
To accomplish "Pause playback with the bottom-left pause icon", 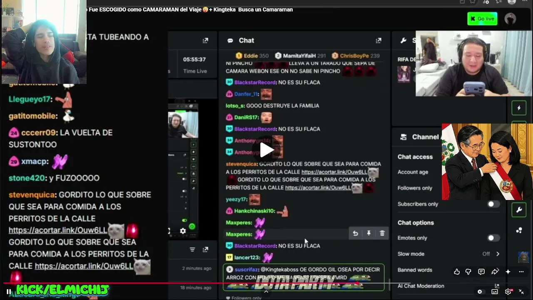I will (x=8, y=292).
